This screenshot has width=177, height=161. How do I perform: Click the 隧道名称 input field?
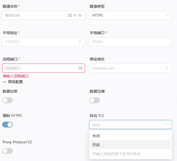pyautogui.click(x=34, y=15)
